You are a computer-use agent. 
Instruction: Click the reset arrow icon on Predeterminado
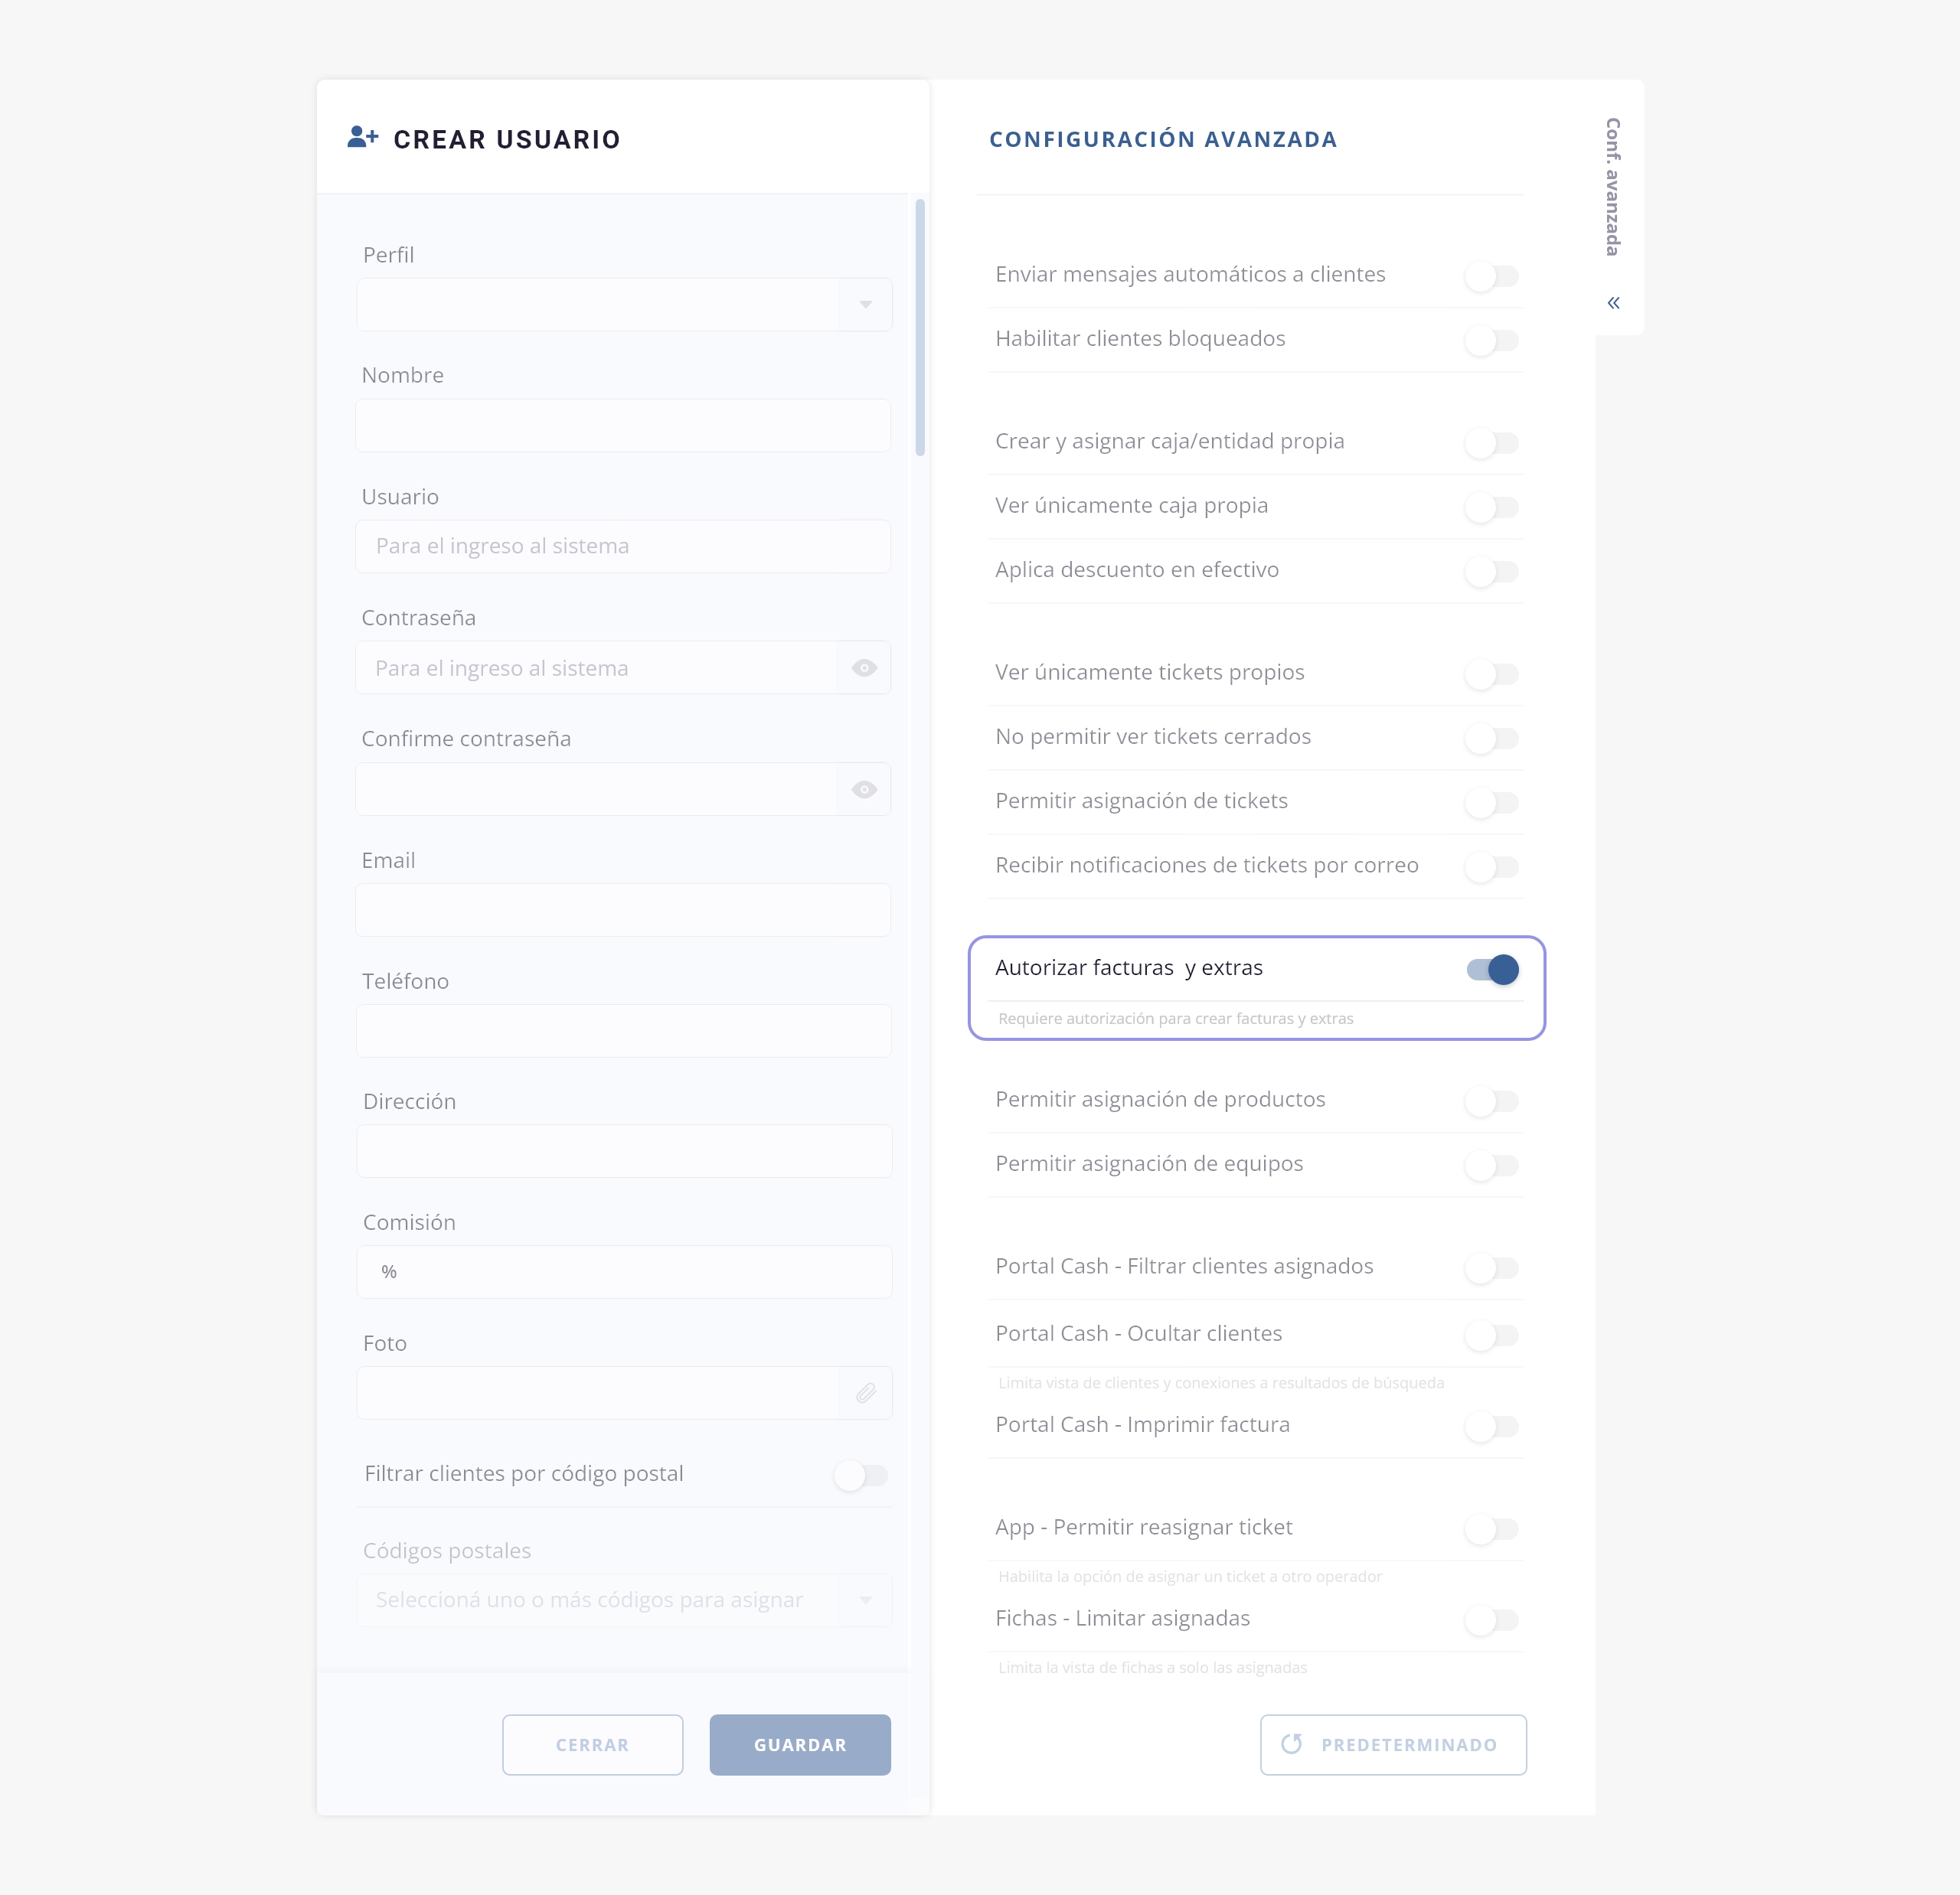coord(1291,1744)
